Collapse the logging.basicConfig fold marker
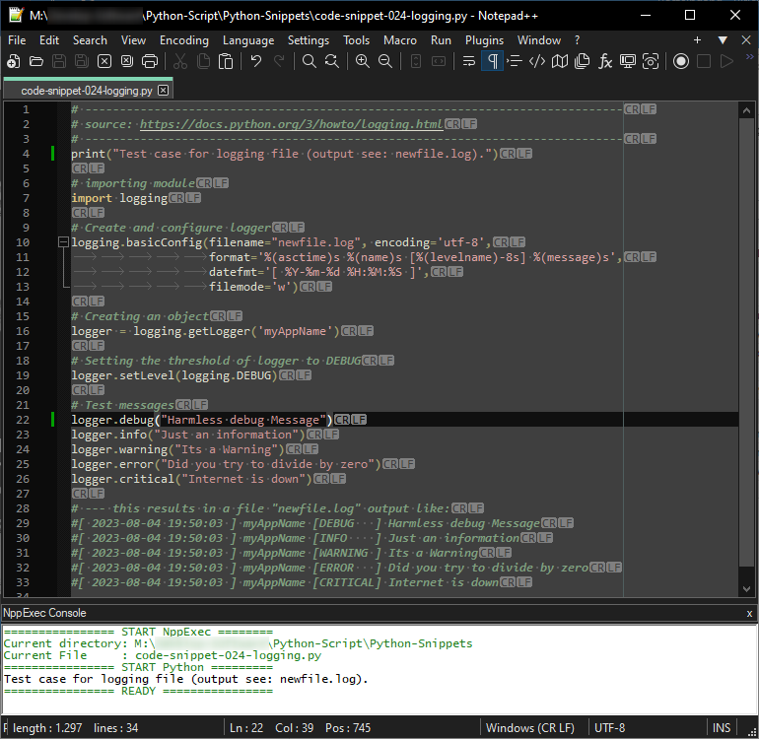This screenshot has width=759, height=739. (63, 242)
